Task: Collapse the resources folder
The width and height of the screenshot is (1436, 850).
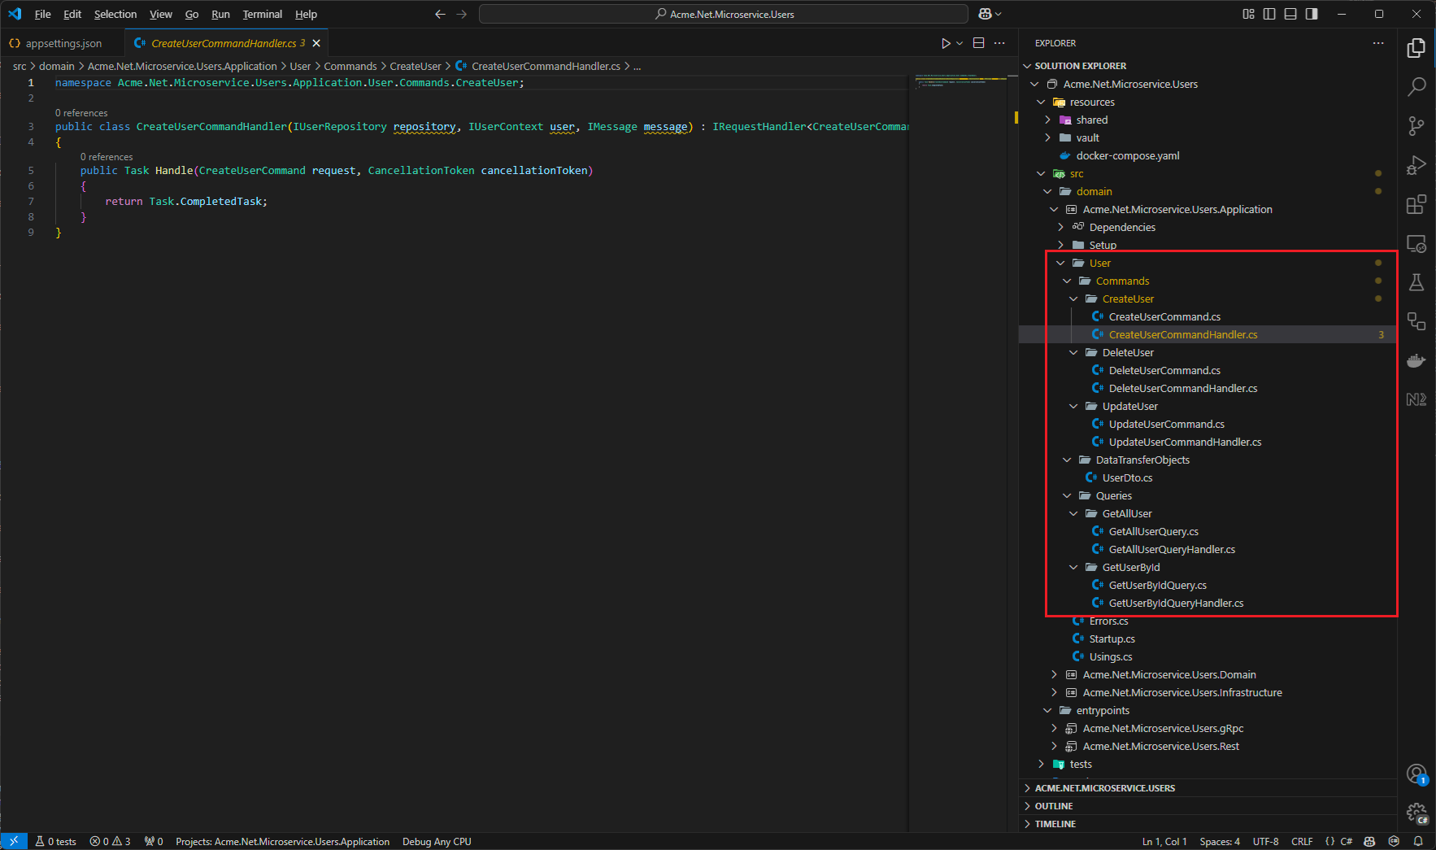Action: coord(1041,102)
